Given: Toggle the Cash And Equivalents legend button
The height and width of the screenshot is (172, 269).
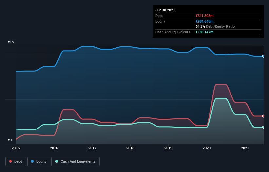Looking at the screenshot, I should tap(75, 162).
